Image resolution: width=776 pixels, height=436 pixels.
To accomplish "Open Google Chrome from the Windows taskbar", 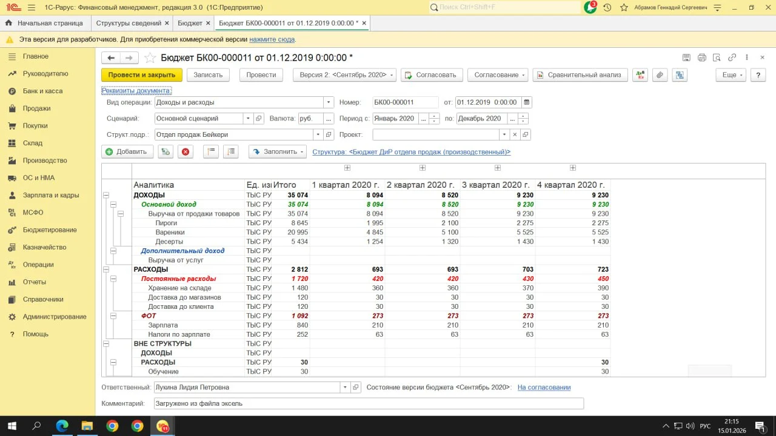I will [112, 426].
